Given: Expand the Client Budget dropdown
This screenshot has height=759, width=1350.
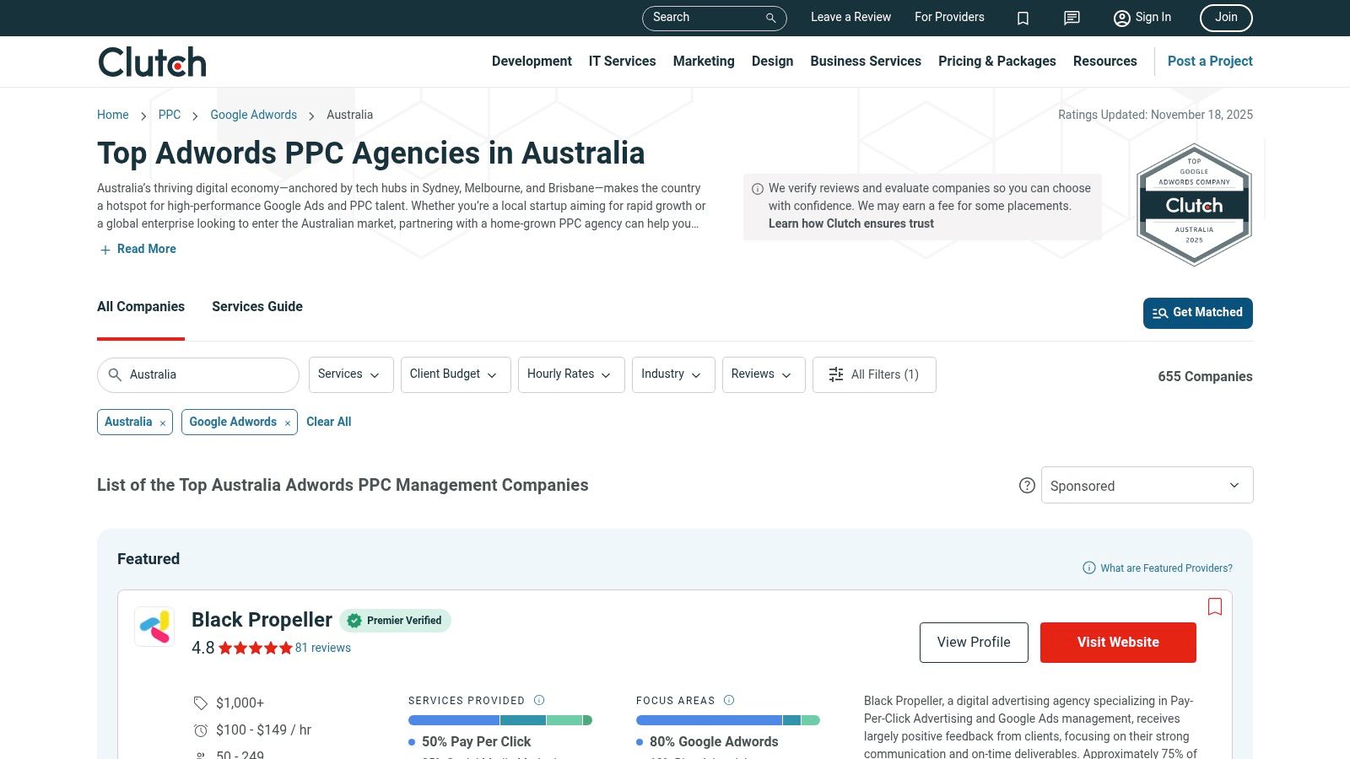Looking at the screenshot, I should point(455,374).
